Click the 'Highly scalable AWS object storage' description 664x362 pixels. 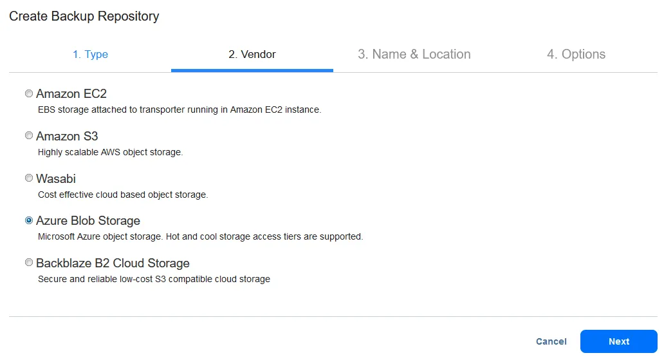[x=111, y=153]
